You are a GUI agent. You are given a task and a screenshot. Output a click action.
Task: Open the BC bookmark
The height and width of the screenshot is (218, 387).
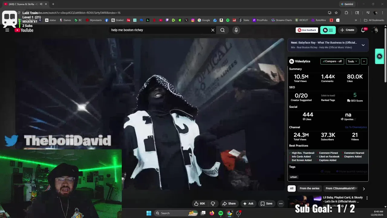[x=78, y=20]
